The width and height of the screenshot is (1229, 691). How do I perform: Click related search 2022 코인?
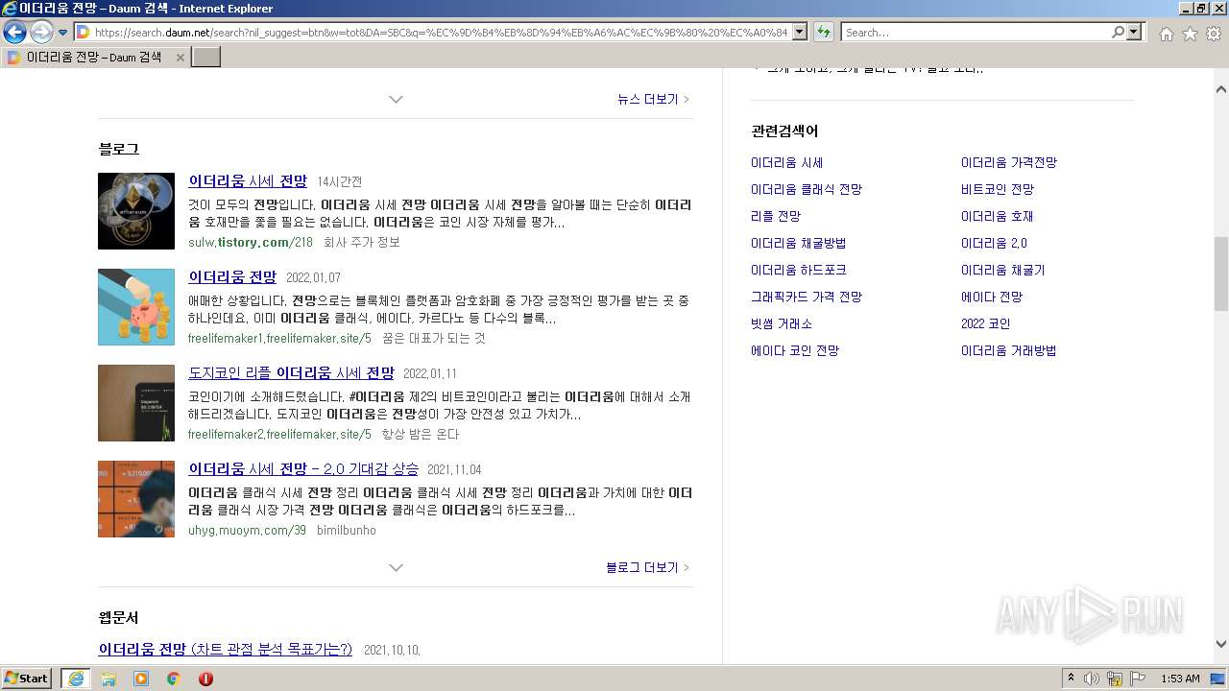[x=985, y=324]
